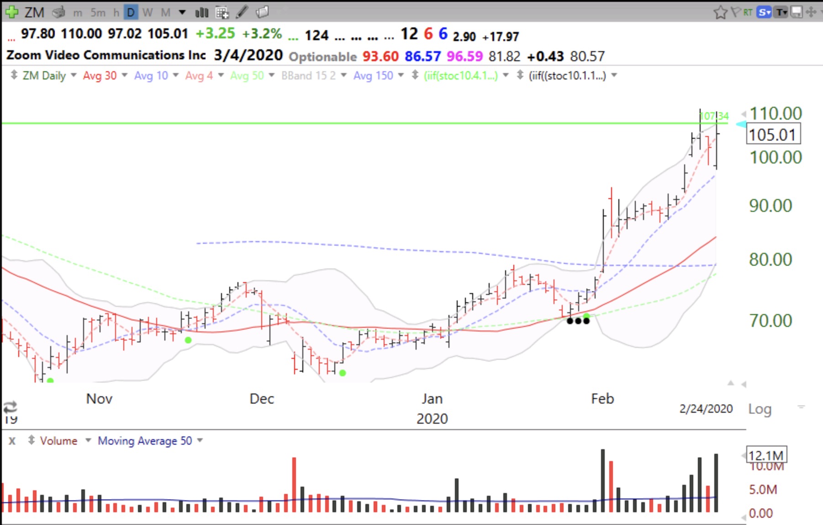Open the iif((stoc10.1.1...) indicator menu
This screenshot has width=823, height=525.
614,75
